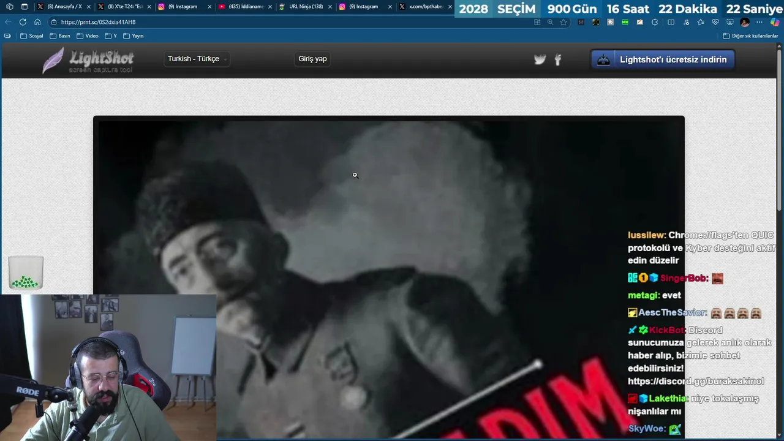Open Lightshot's Twitter page icon
The image size is (784, 441).
click(540, 59)
